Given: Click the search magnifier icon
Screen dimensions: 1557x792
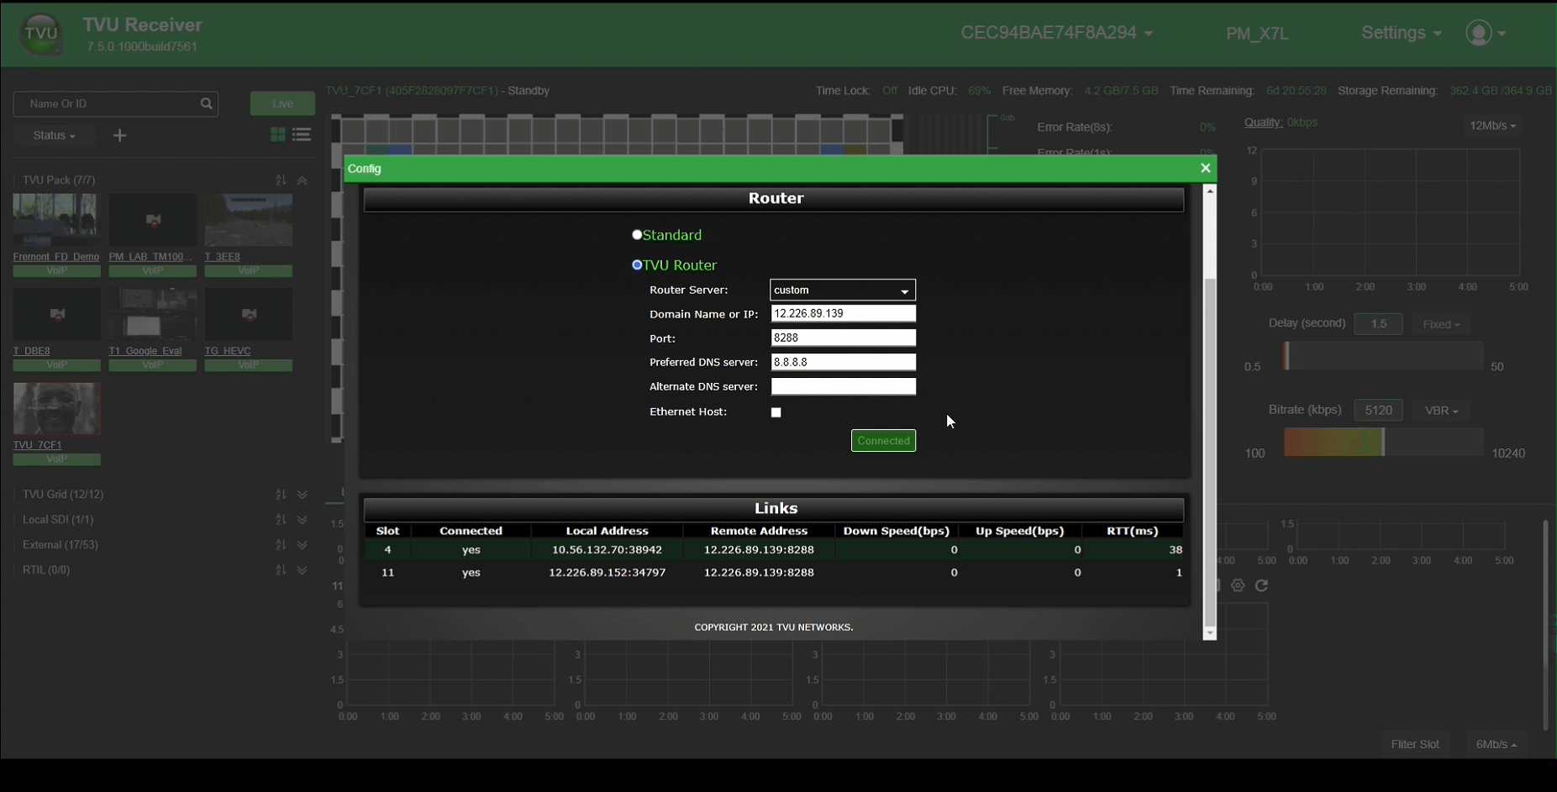Looking at the screenshot, I should point(206,103).
